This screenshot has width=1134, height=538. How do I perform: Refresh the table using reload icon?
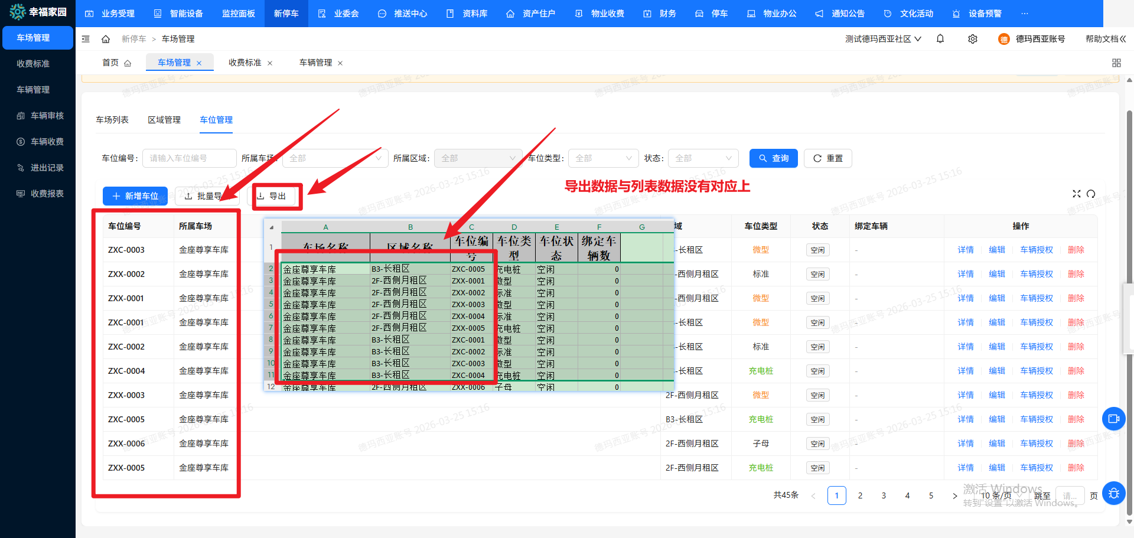click(1091, 194)
